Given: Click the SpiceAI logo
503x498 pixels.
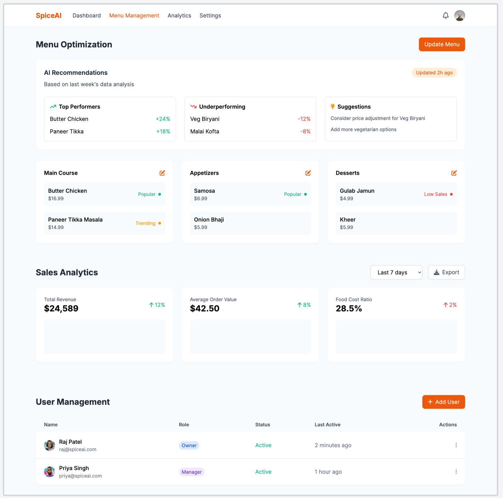Looking at the screenshot, I should point(49,15).
